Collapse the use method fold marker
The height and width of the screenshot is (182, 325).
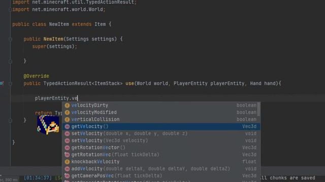click(10, 83)
